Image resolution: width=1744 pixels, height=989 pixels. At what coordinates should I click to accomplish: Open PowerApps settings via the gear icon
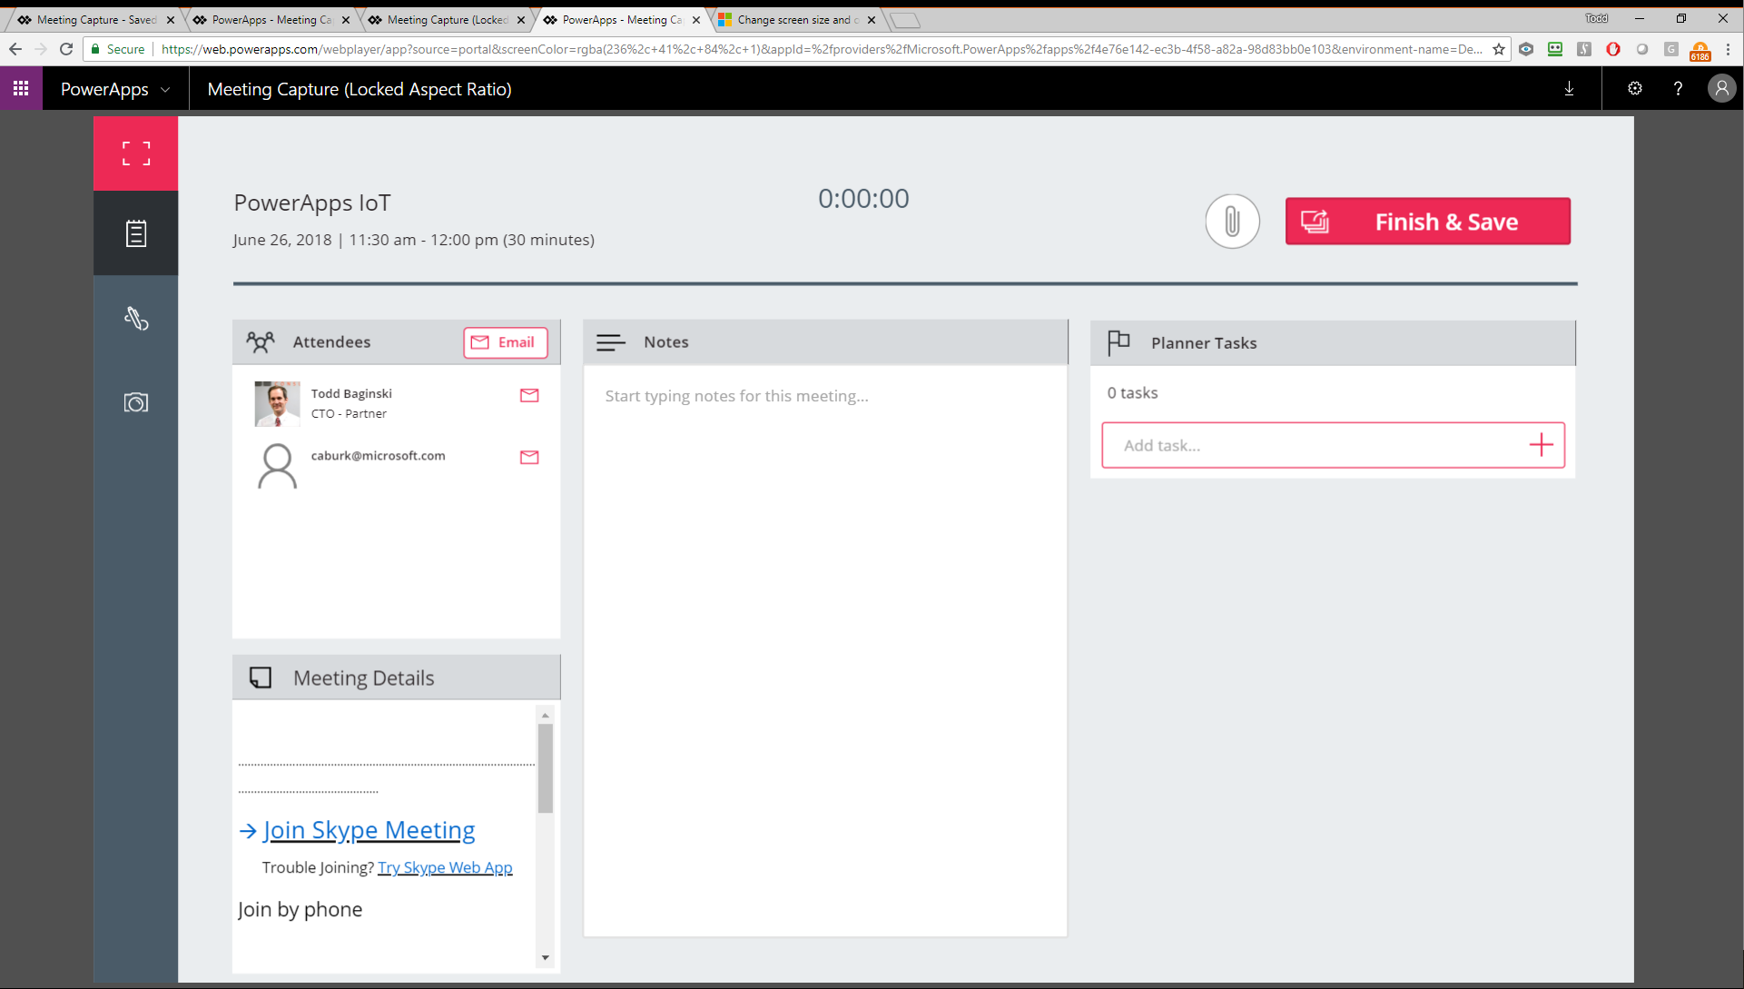point(1635,88)
